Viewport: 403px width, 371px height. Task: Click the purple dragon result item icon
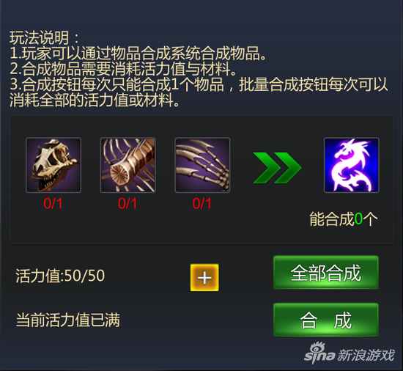[351, 165]
